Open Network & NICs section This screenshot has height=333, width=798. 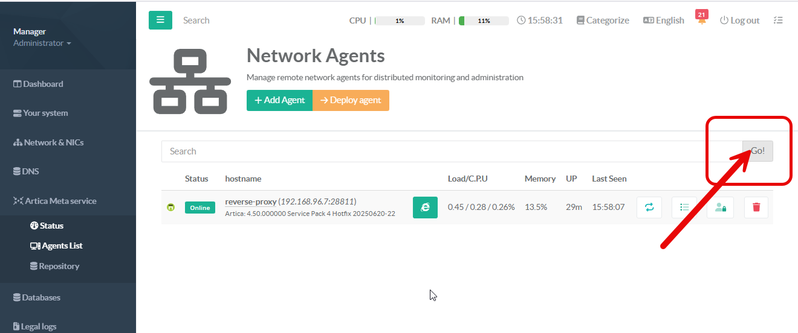click(x=48, y=142)
